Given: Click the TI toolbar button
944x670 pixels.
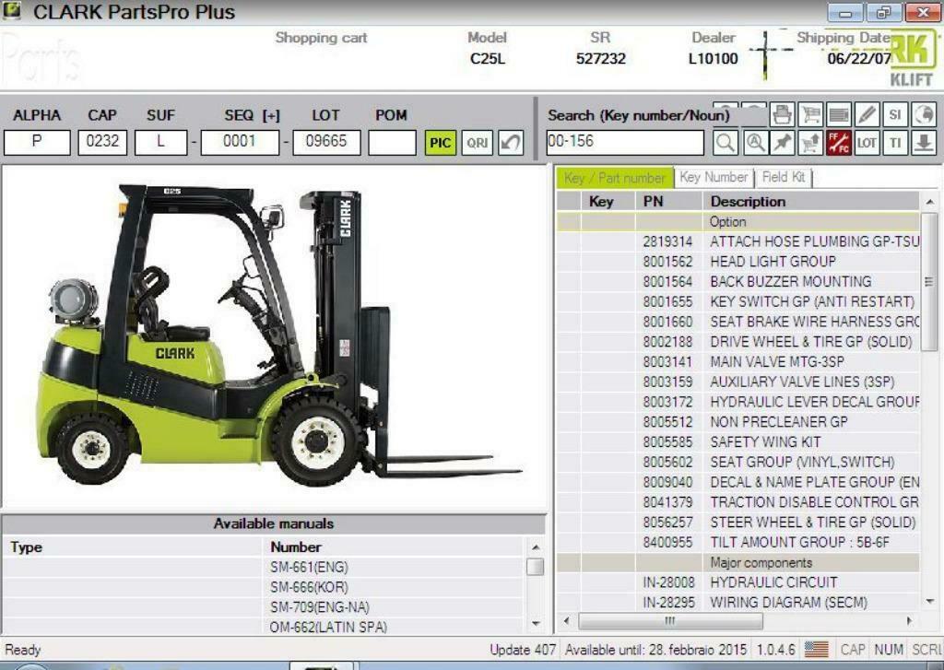Looking at the screenshot, I should point(895,143).
